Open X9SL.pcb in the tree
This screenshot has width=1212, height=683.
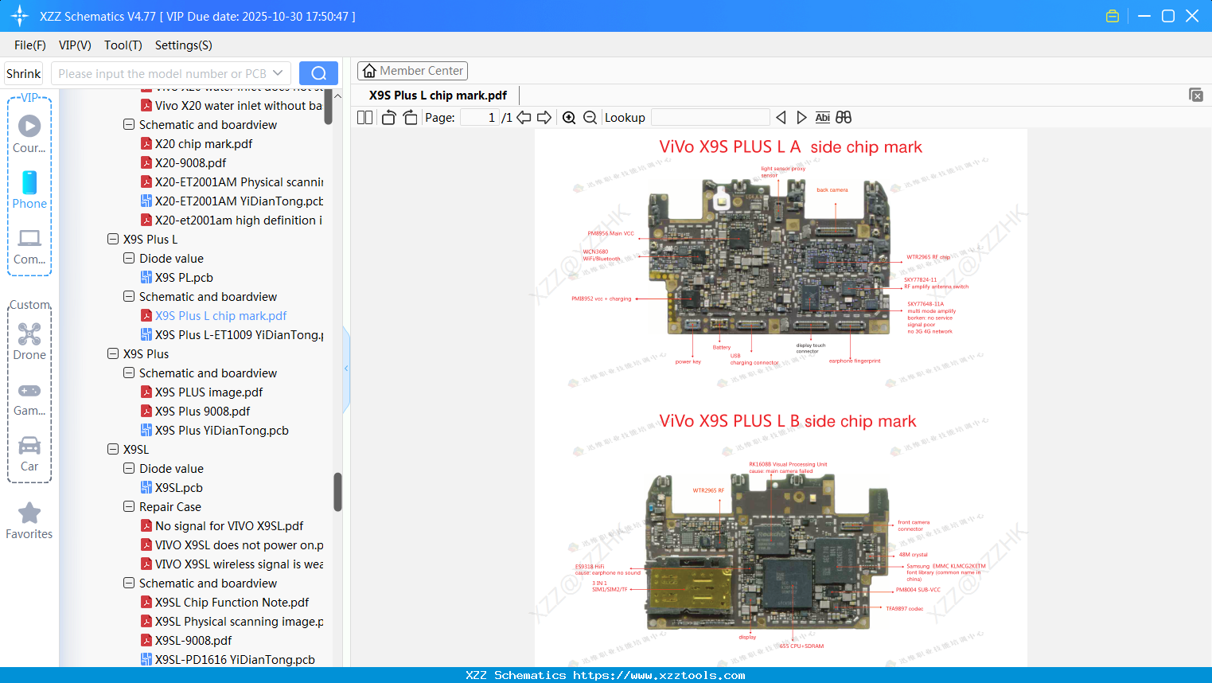[179, 488]
